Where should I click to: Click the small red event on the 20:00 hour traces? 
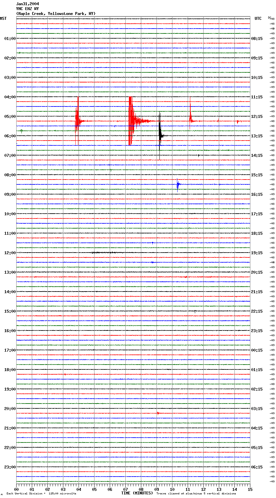coord(158,413)
